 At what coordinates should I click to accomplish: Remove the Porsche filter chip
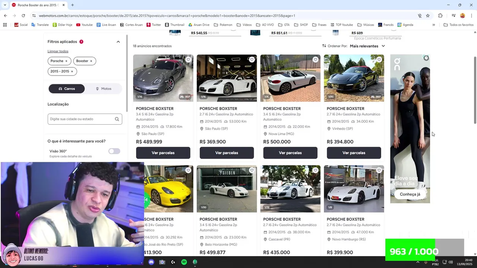click(66, 61)
